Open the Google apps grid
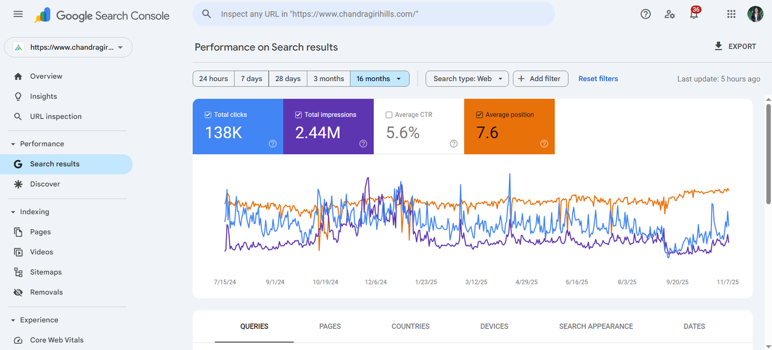Viewport: 772px width, 350px height. (731, 14)
